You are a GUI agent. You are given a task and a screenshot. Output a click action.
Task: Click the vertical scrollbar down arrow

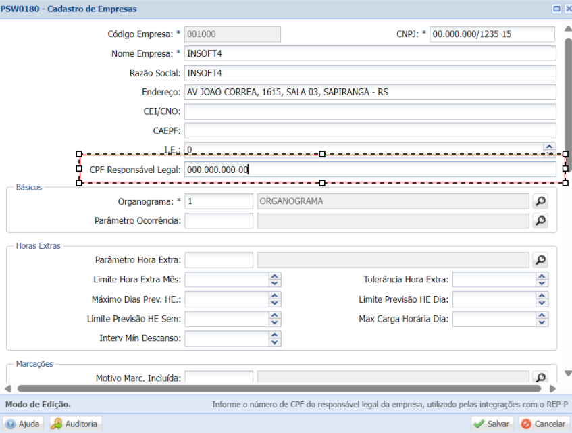[x=568, y=373]
